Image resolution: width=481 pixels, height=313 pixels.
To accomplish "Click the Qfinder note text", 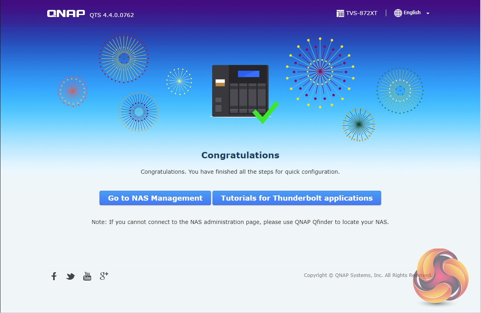I will click(x=240, y=222).
